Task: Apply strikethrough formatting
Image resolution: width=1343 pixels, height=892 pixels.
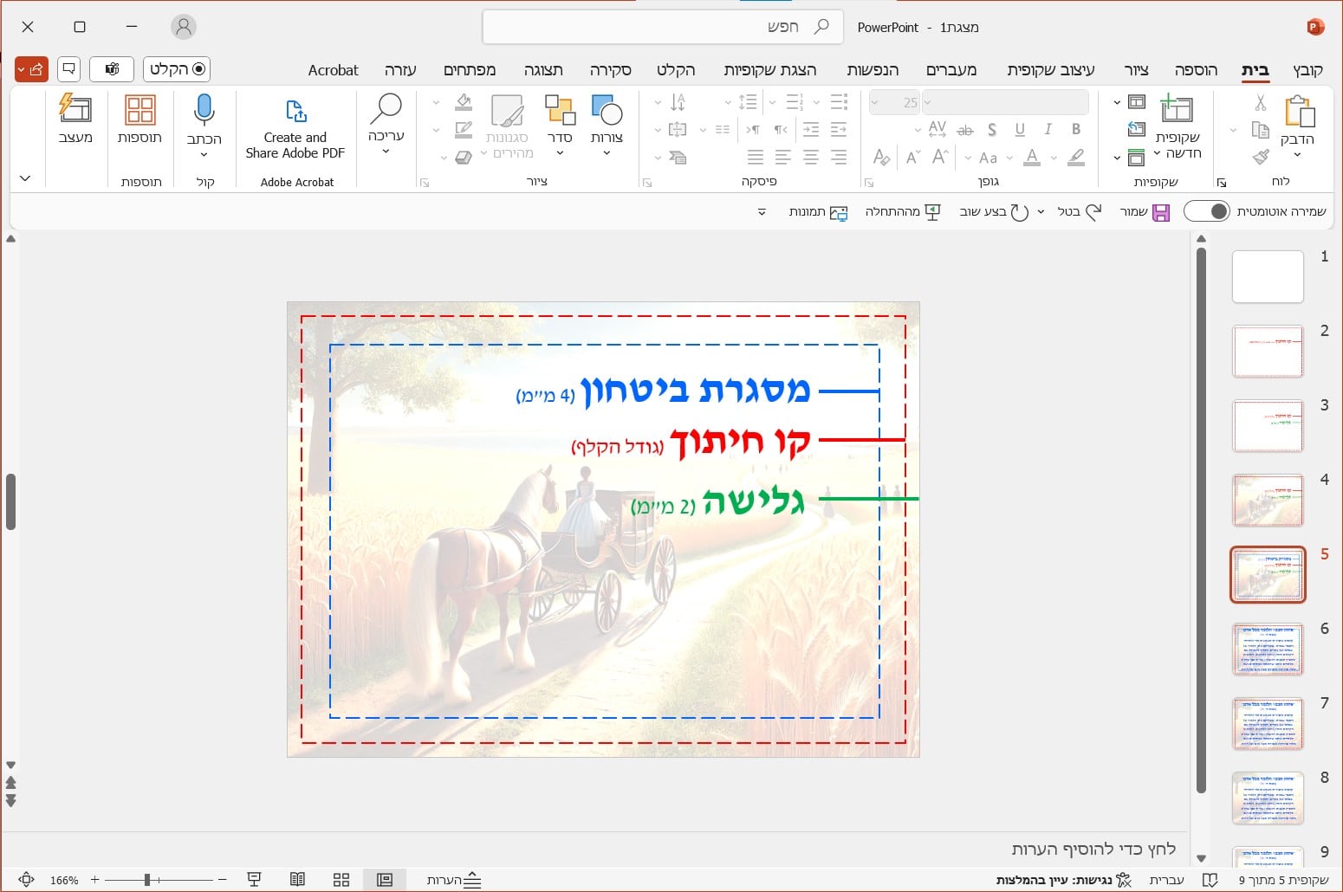Action: (x=964, y=130)
